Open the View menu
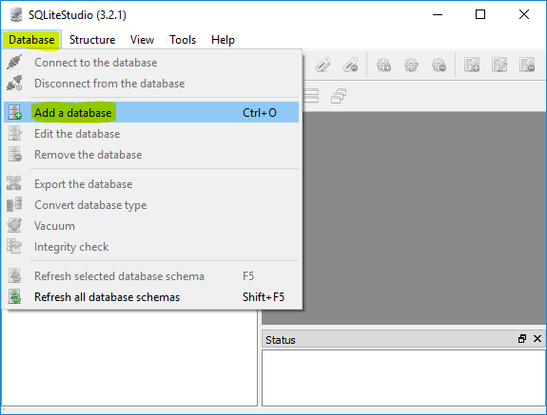 coord(142,40)
